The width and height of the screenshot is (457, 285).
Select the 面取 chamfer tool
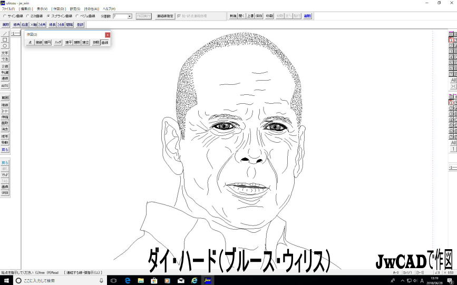(x=5, y=123)
